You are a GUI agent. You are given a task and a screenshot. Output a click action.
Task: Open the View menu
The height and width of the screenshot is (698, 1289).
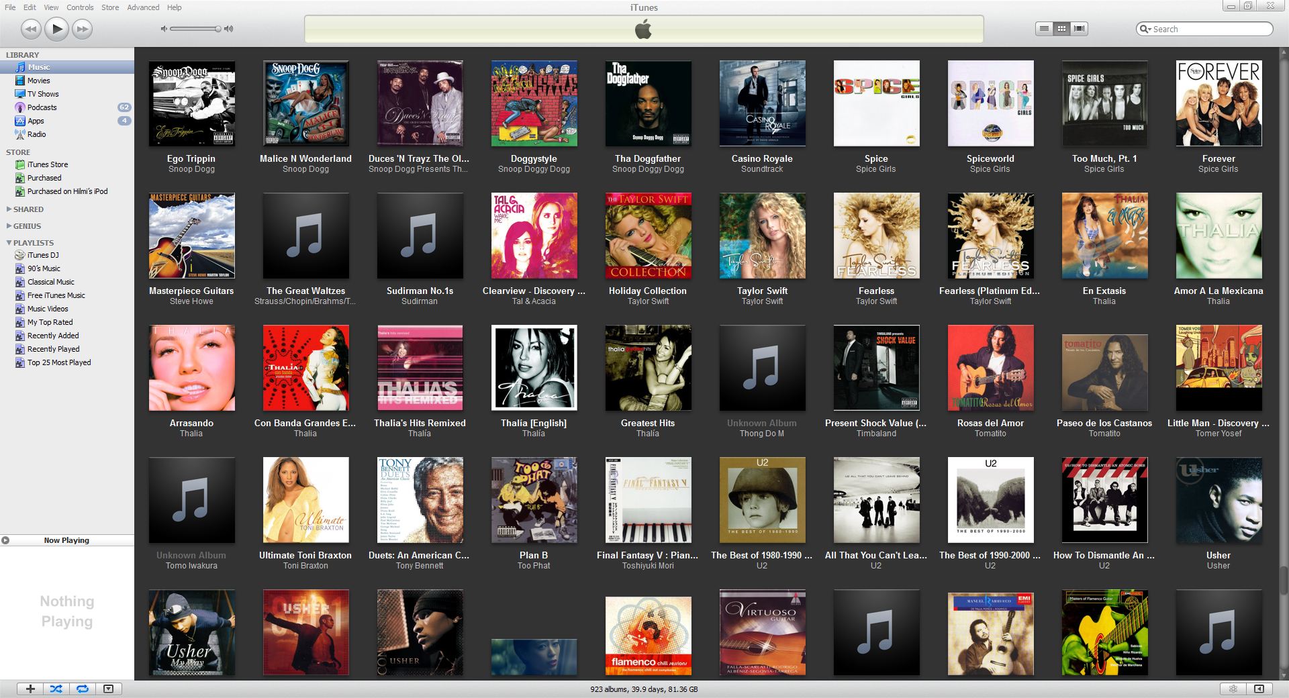[x=51, y=7]
